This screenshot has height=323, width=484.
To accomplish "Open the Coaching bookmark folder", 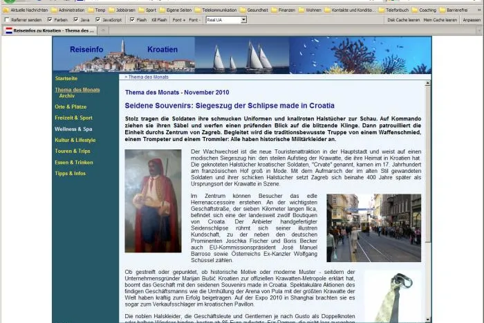I will coord(424,10).
